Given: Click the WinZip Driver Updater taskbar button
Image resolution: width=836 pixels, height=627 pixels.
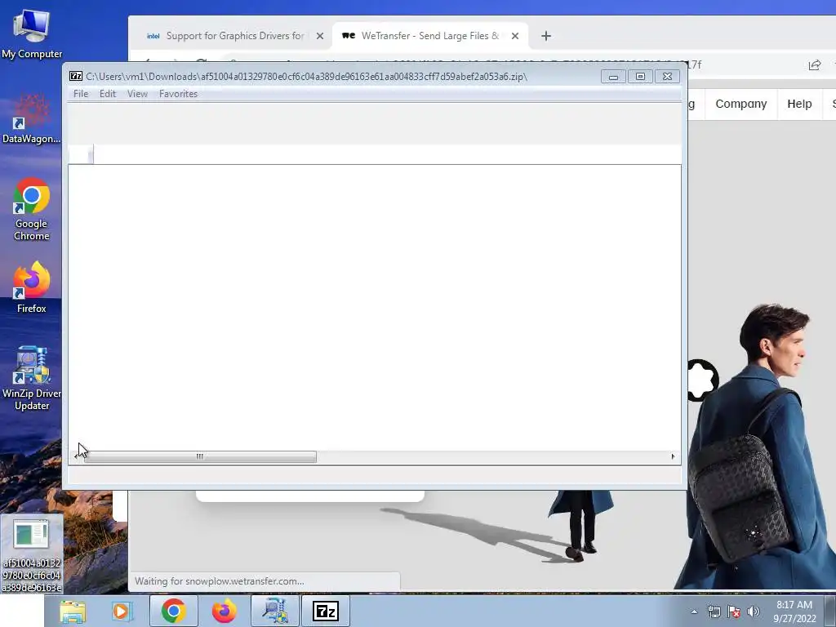Looking at the screenshot, I should [275, 611].
